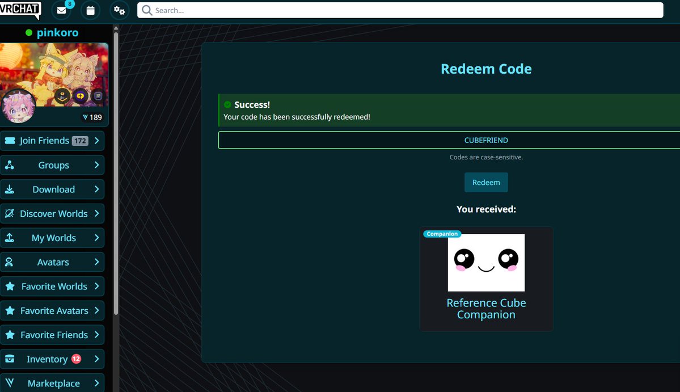Click the VRChat logo
The width and height of the screenshot is (680, 392).
(x=20, y=10)
